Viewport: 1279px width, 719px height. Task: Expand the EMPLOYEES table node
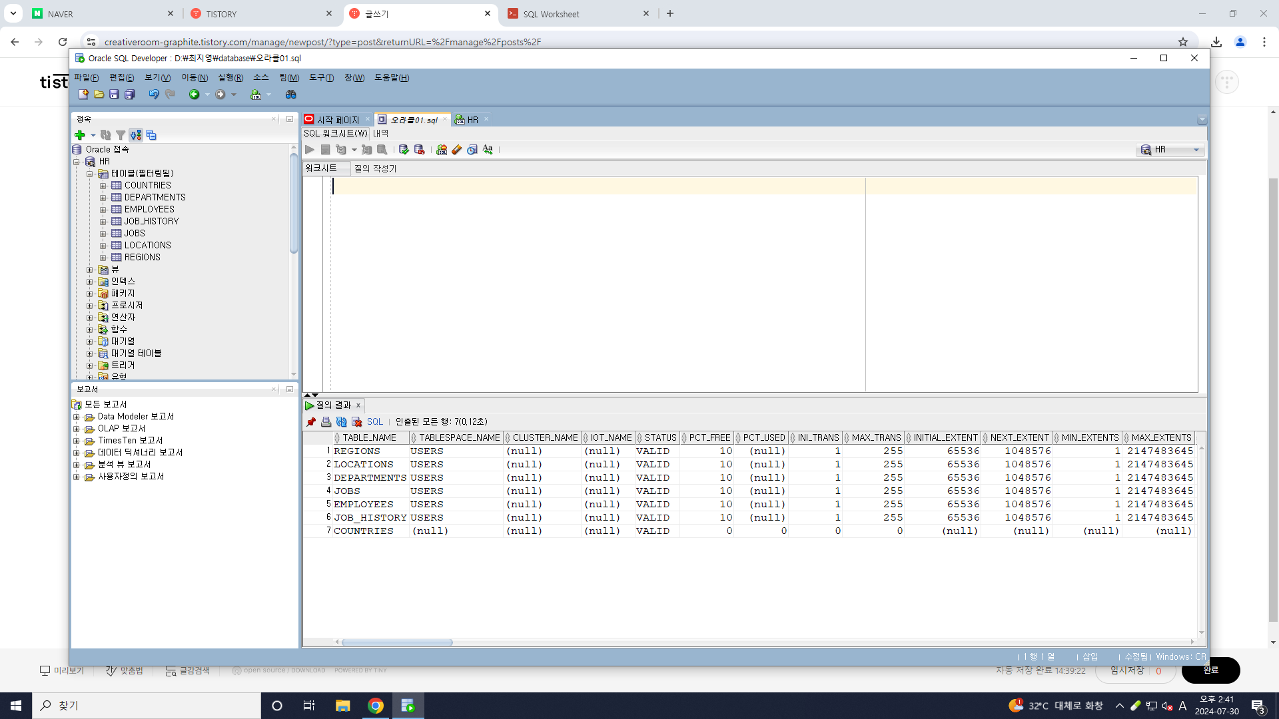coord(103,210)
